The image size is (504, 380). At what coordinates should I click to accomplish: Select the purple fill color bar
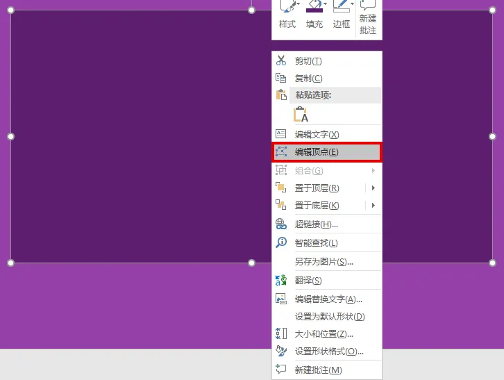(314, 10)
